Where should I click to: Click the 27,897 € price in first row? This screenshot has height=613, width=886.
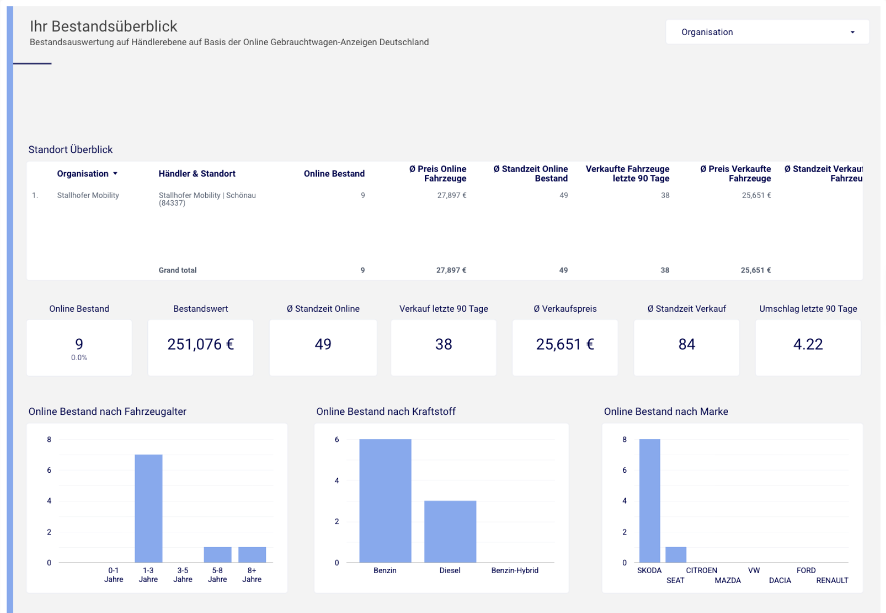(x=452, y=195)
